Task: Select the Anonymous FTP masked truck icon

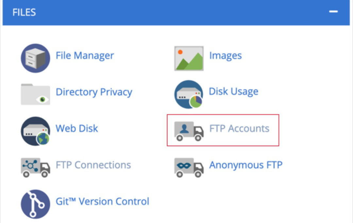Action: pyautogui.click(x=189, y=167)
